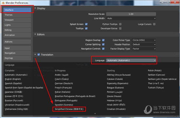Select Swedish (Svenska) language
Screen dimensions: 180x118
click(64, 105)
